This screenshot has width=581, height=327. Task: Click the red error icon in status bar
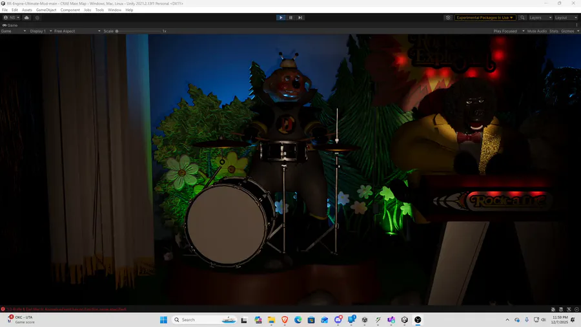click(3, 309)
